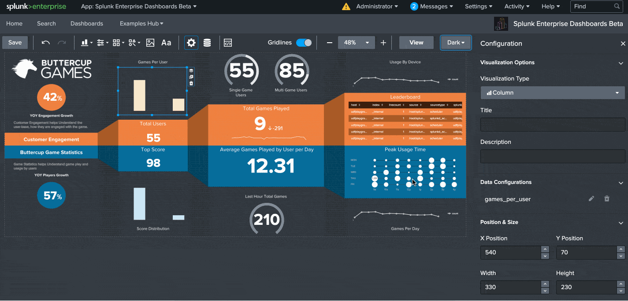Open the add chart menu

point(87,43)
